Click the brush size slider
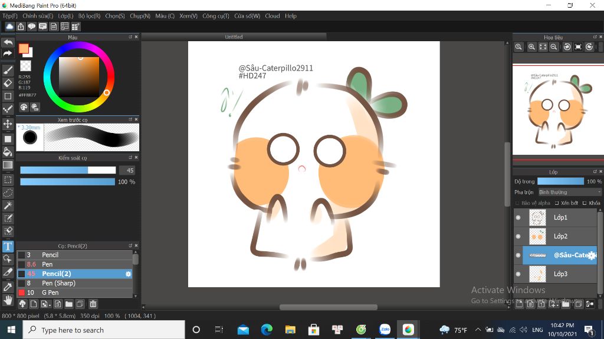This screenshot has height=339, width=604. (68, 170)
